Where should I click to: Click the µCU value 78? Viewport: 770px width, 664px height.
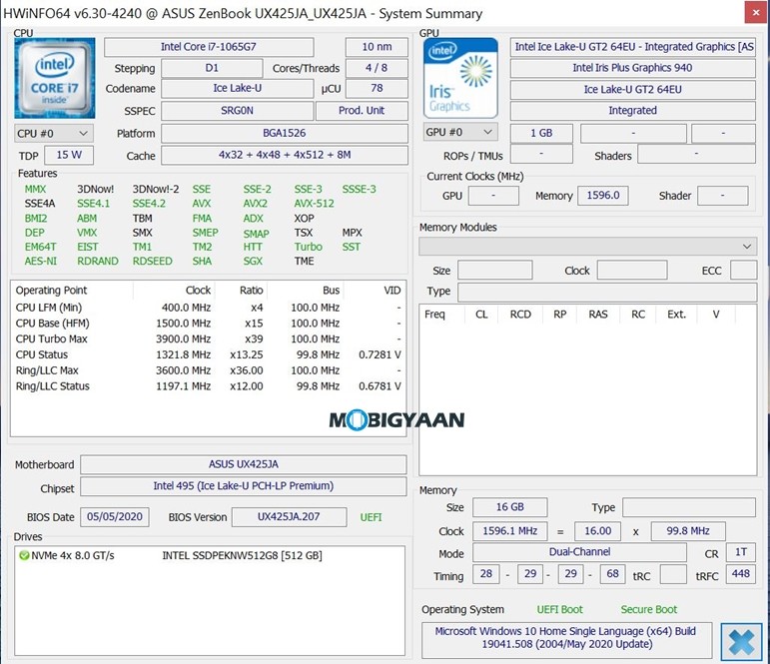coord(377,89)
